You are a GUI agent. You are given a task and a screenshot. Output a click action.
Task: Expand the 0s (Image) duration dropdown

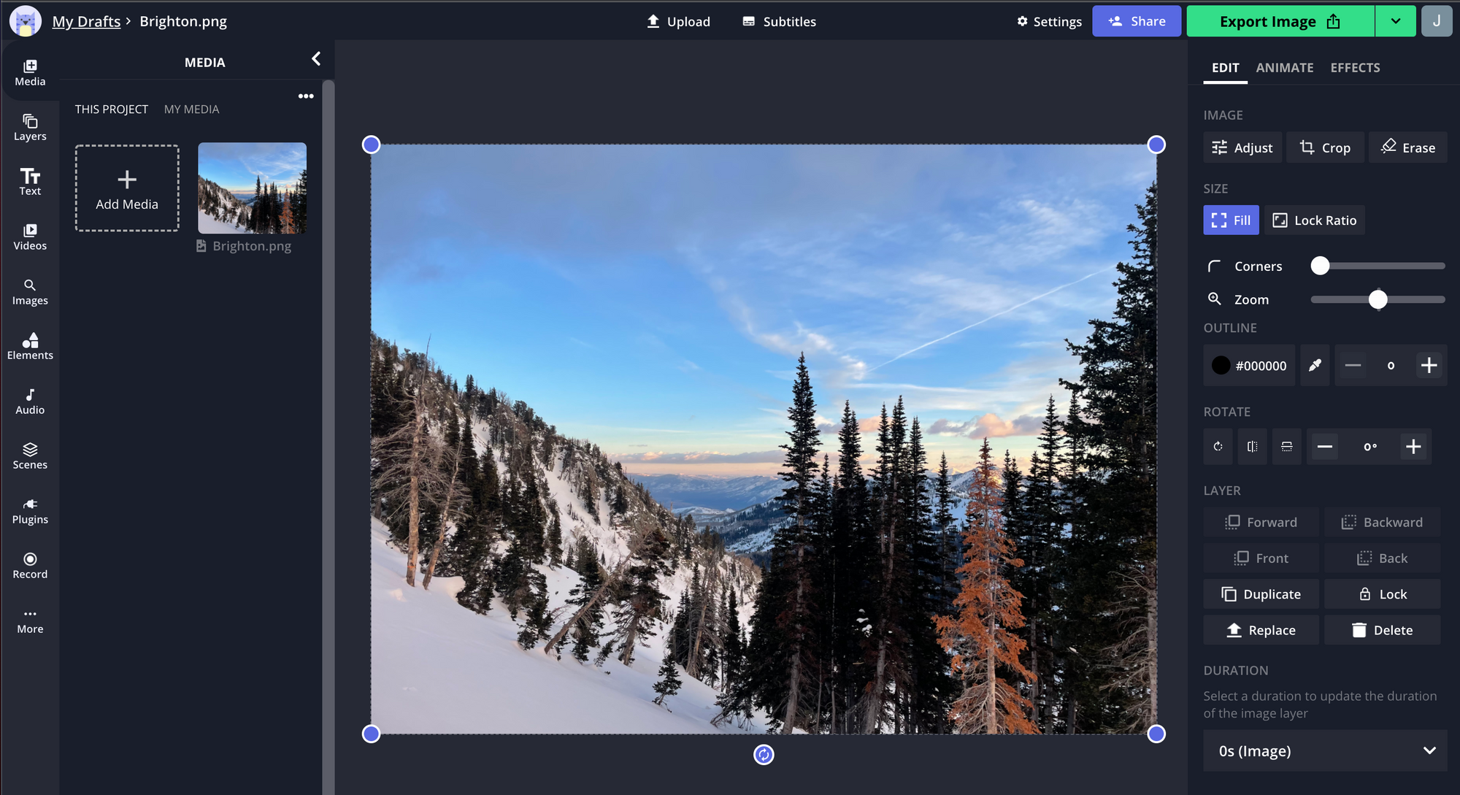pos(1325,750)
